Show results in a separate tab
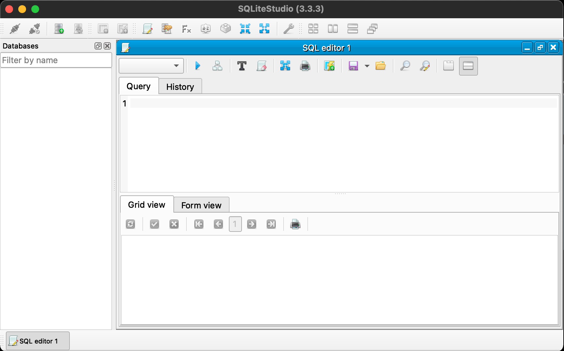The height and width of the screenshot is (351, 564). (x=449, y=66)
